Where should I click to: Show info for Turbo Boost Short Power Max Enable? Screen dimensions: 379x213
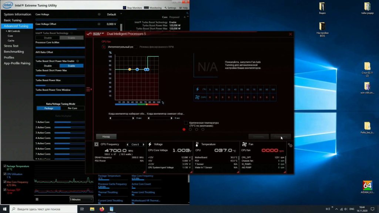(78, 61)
